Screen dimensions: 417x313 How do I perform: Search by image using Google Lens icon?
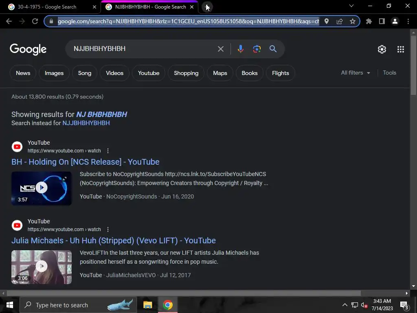[x=257, y=49]
